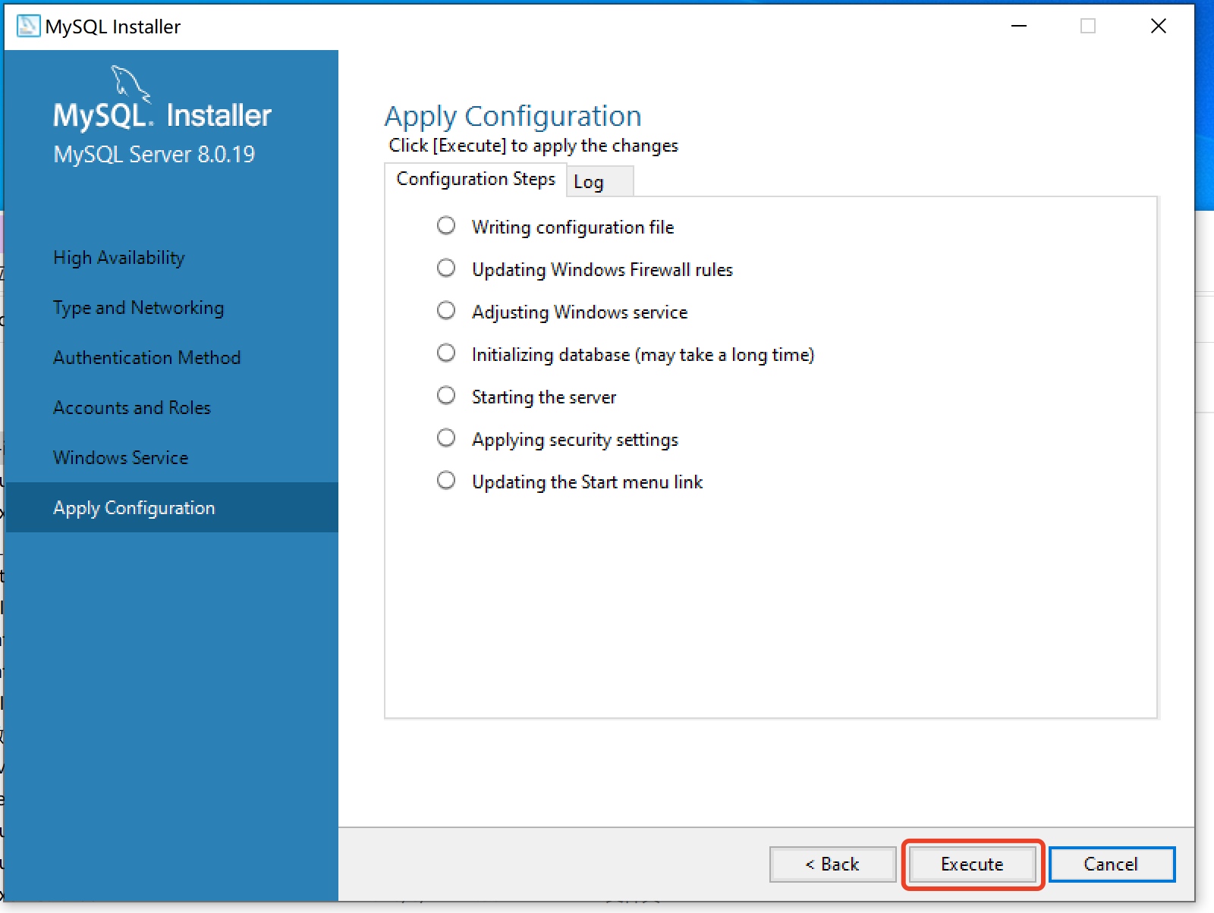Minimize the MySQL Installer window
The width and height of the screenshot is (1214, 913).
[1019, 26]
